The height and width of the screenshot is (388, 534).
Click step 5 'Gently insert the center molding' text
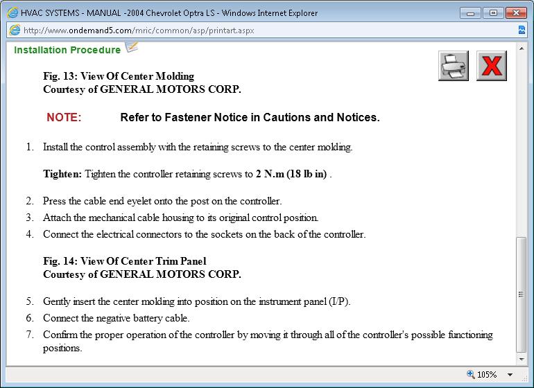196,301
